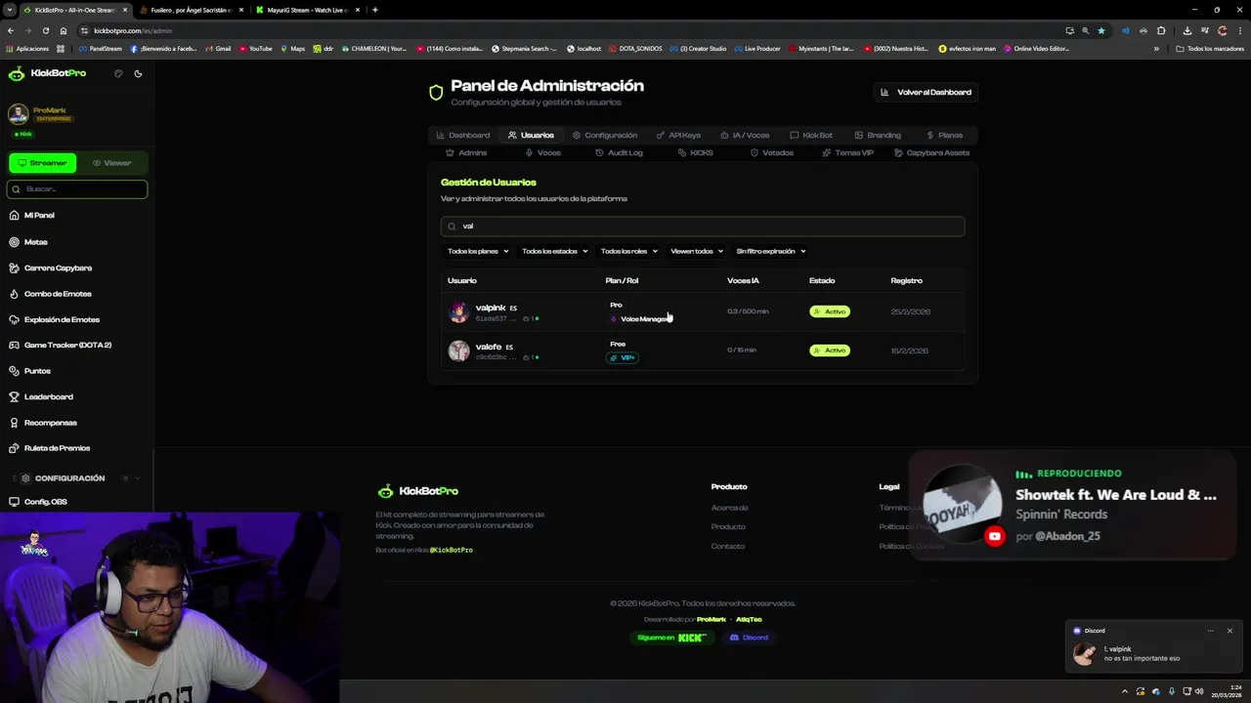Open the API Keys admin tab

678,135
